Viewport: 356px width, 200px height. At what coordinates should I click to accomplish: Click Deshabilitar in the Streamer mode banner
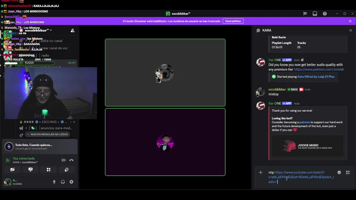[233, 21]
